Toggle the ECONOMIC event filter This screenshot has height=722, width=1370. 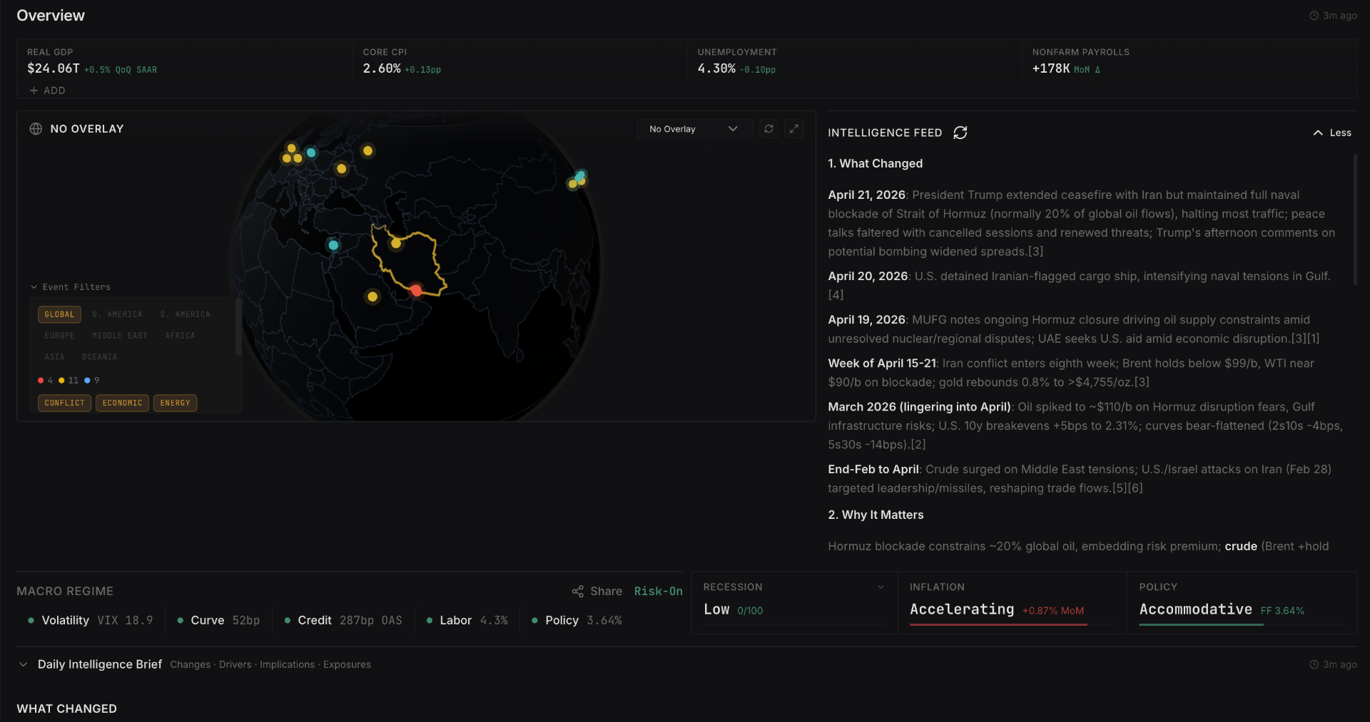click(x=122, y=403)
